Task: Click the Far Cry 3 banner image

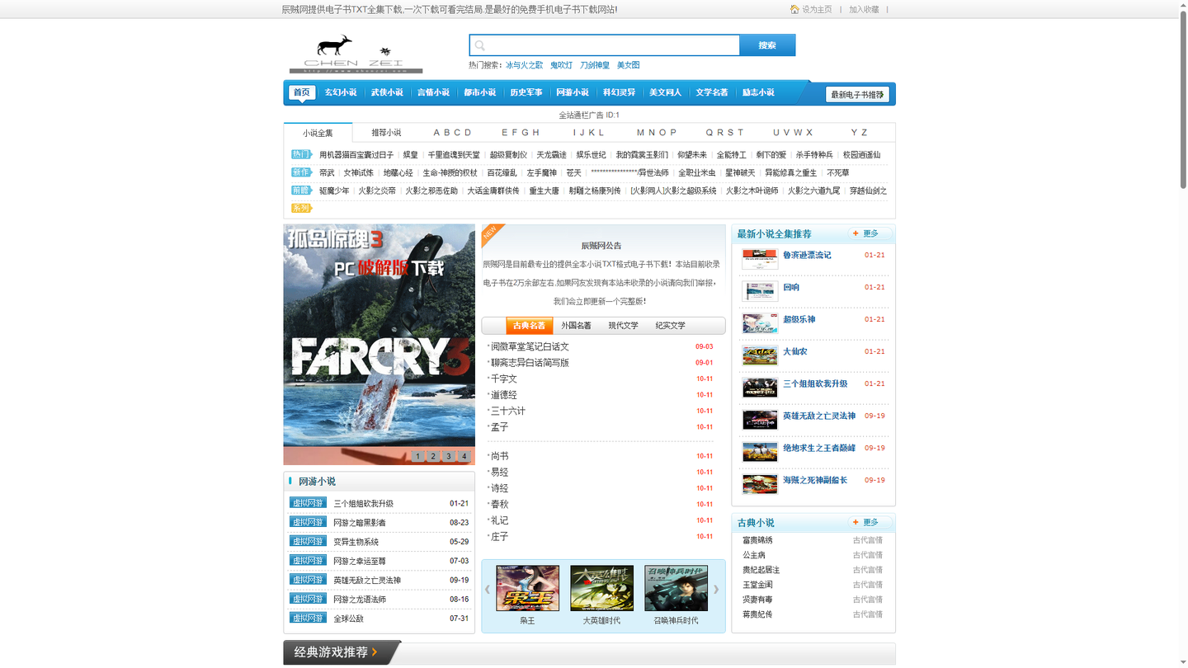Action: pos(379,345)
